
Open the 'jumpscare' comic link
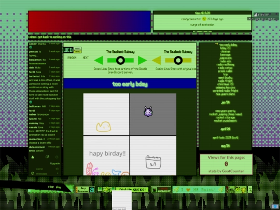pyautogui.click(x=225, y=58)
